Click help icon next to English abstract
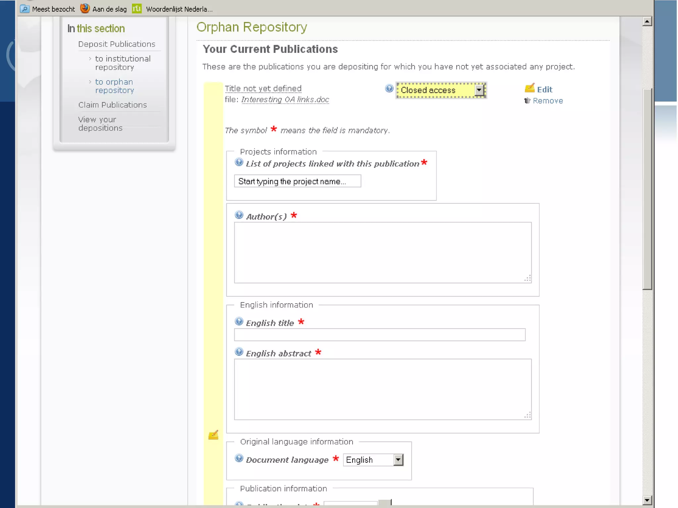 [x=239, y=352]
